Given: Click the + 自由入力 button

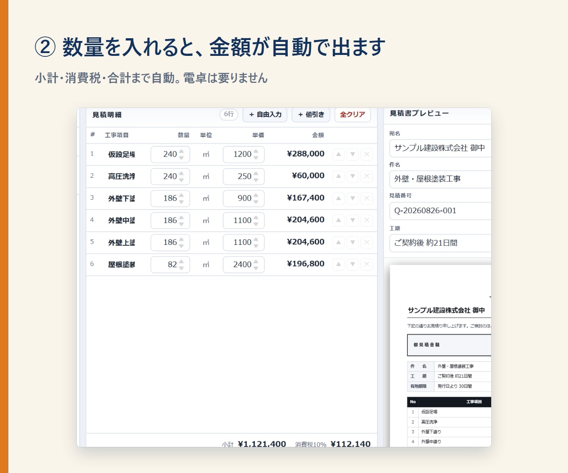Looking at the screenshot, I should 265,115.
